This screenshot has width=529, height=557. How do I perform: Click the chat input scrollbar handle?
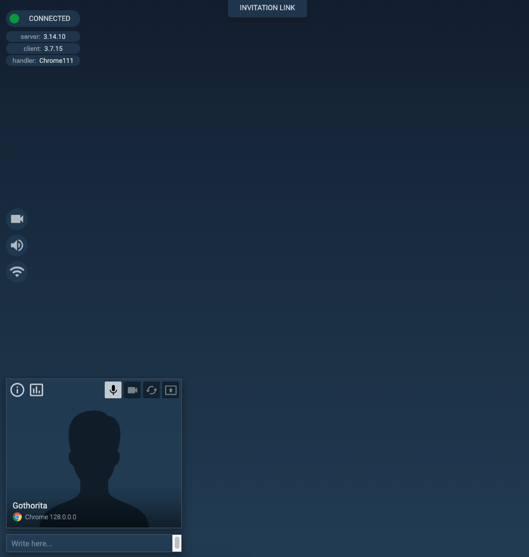(x=177, y=543)
